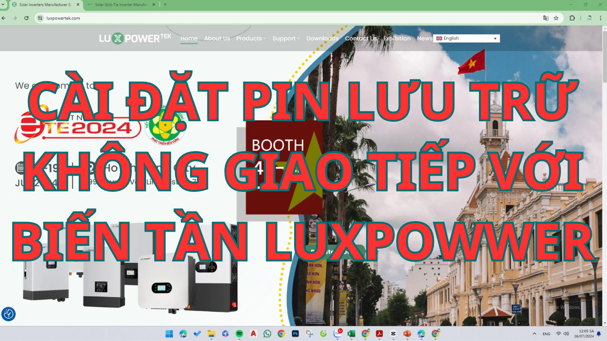
Task: Open the Zalo app with notification badge
Action: (338, 333)
